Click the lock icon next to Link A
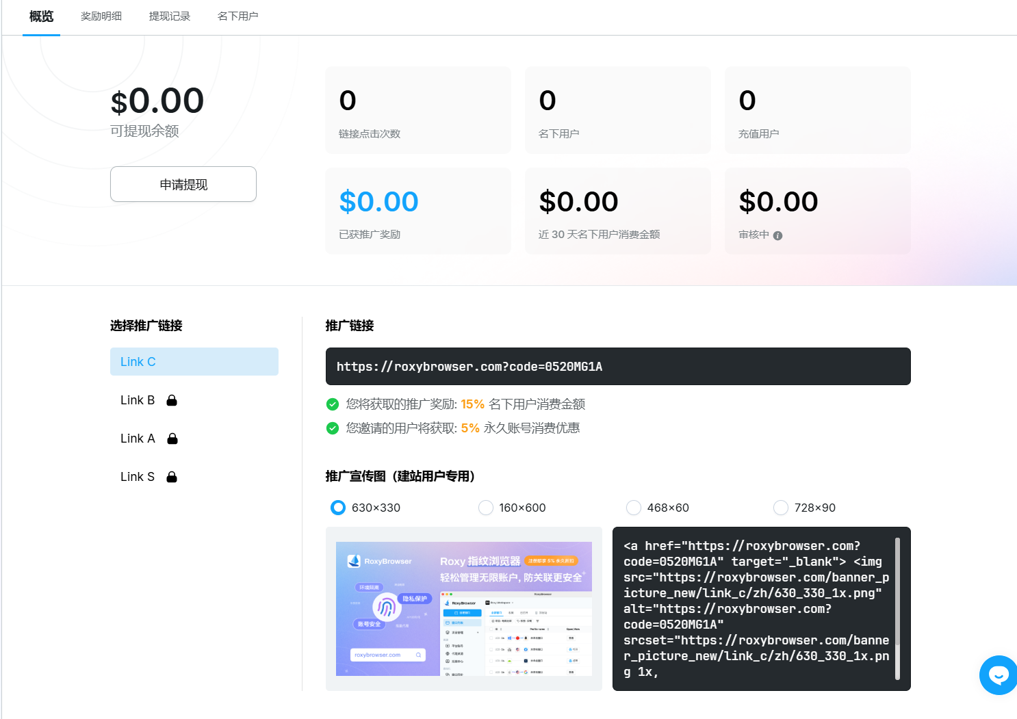 172,439
